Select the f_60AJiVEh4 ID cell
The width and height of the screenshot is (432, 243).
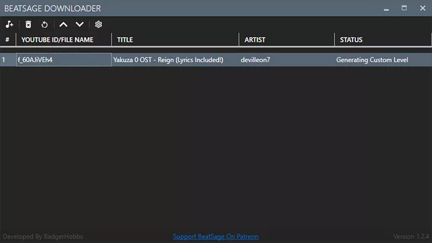click(x=64, y=60)
